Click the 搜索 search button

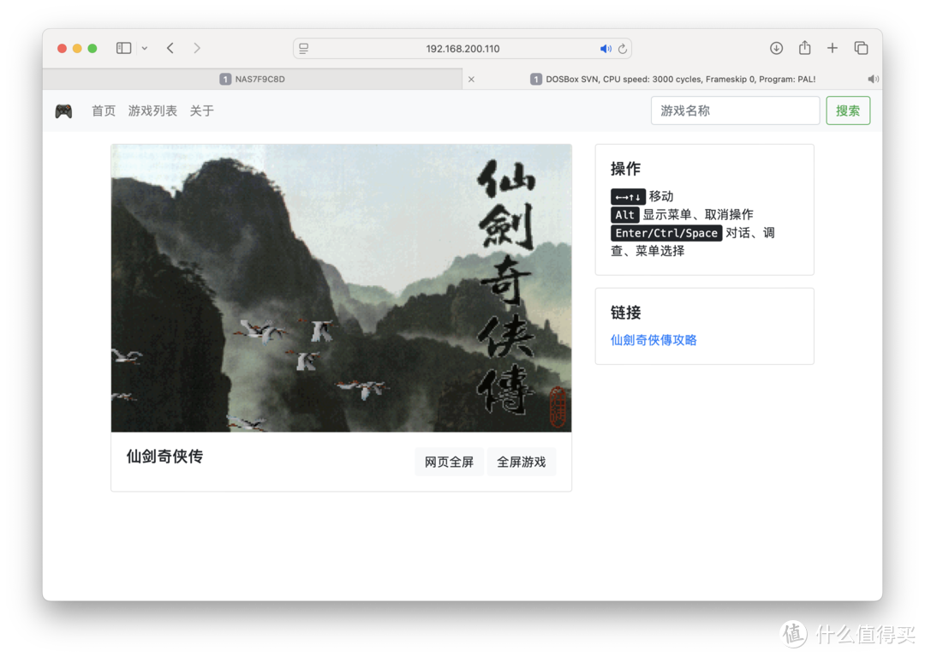click(x=848, y=110)
